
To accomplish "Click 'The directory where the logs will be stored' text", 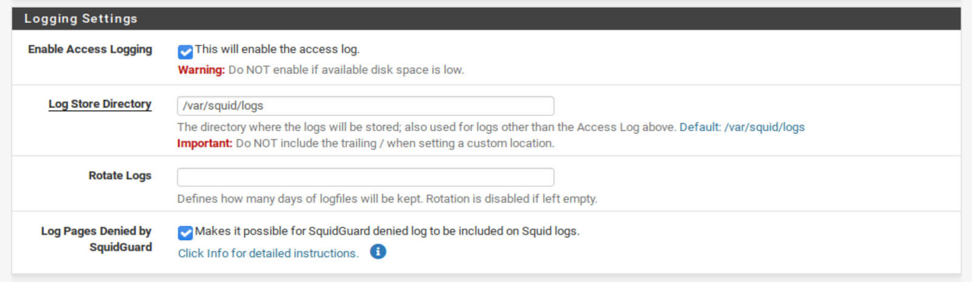I will [x=426, y=127].
